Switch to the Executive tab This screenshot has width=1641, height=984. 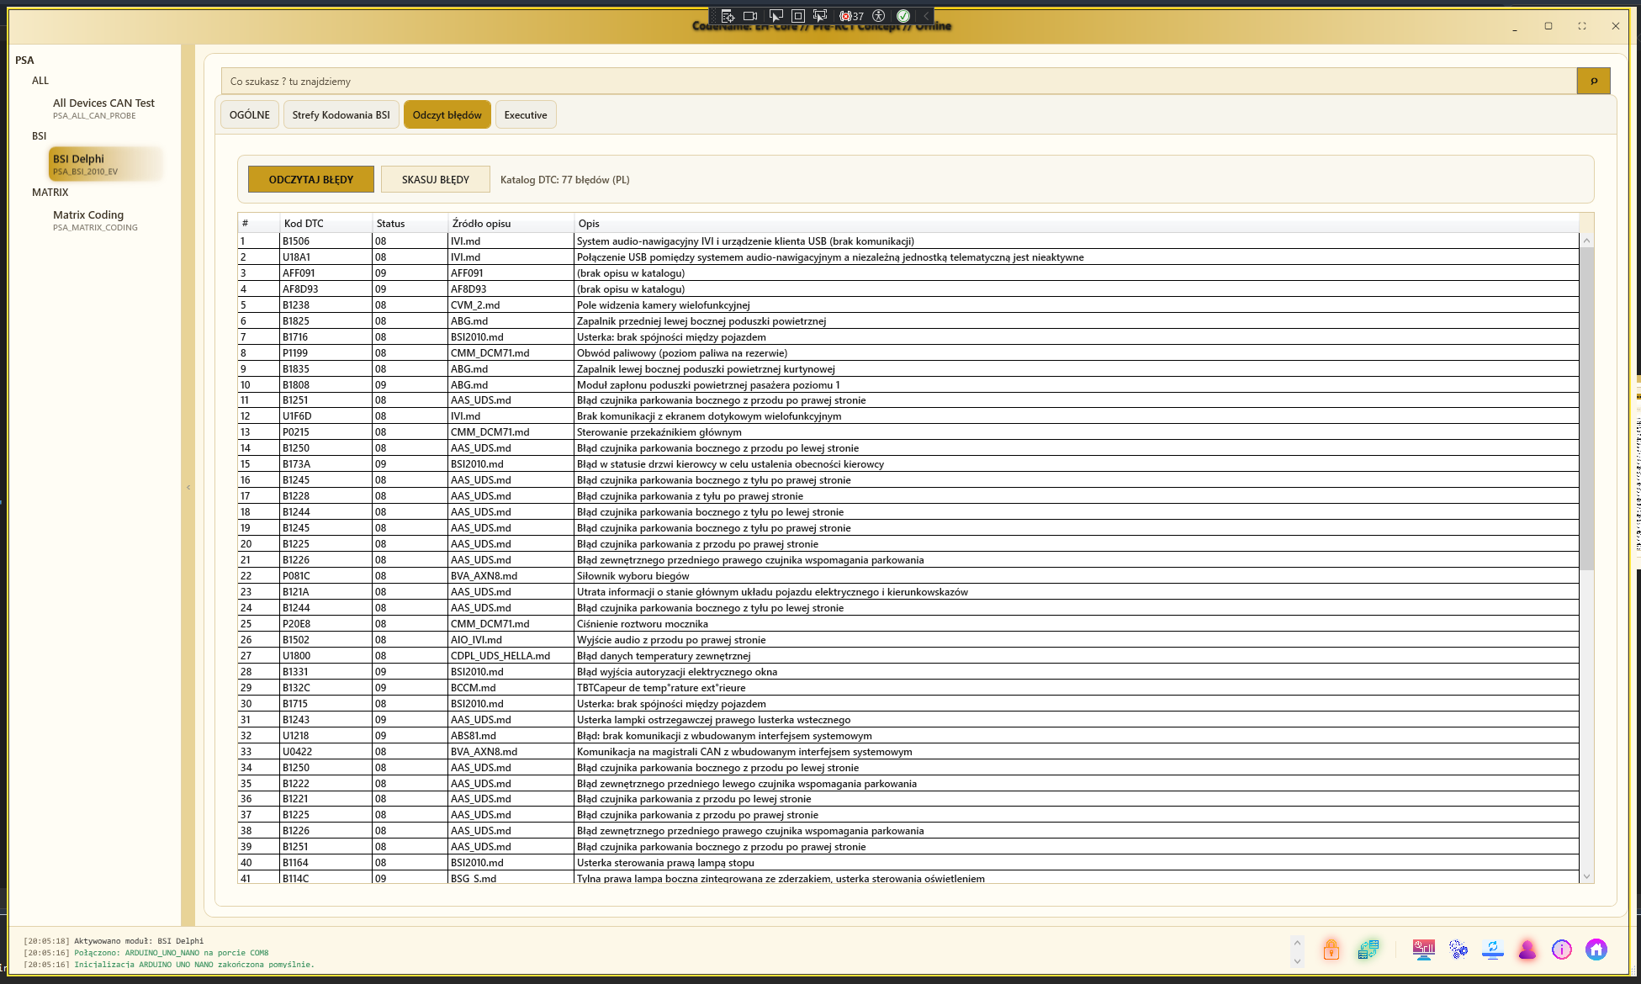[526, 114]
